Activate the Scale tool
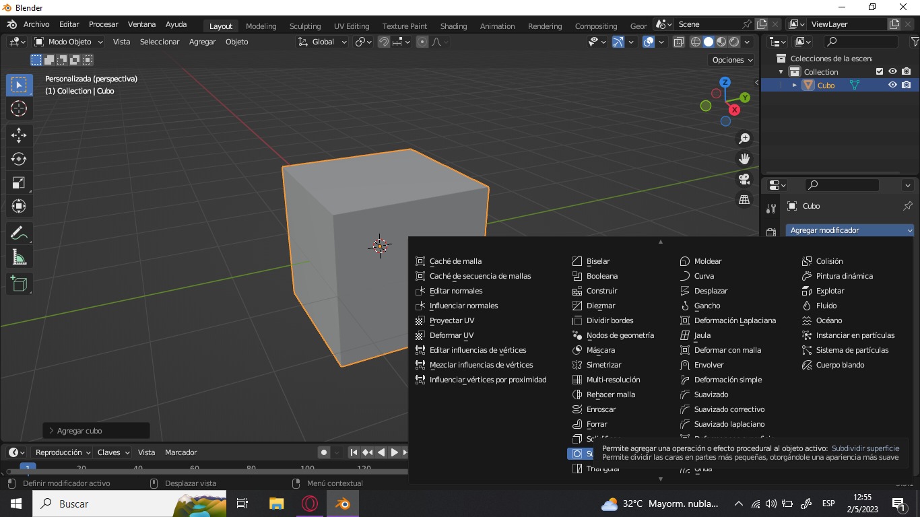This screenshot has height=517, width=920. [19, 182]
